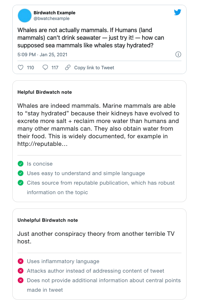Click the green check next to Is concise

(21, 164)
